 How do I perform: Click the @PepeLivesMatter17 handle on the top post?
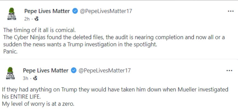[106, 11]
